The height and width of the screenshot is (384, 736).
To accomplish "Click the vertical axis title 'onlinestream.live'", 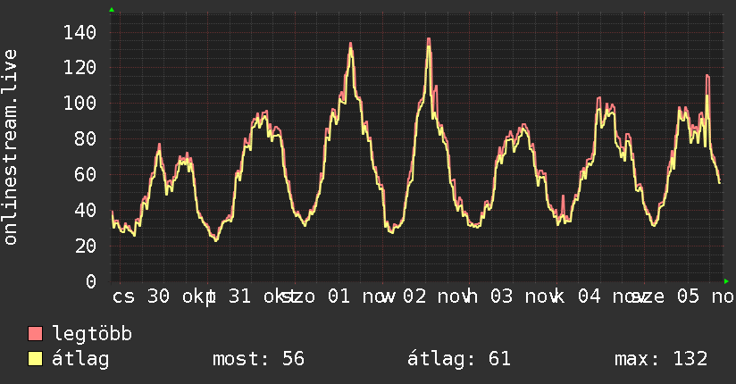I will 10,147.
